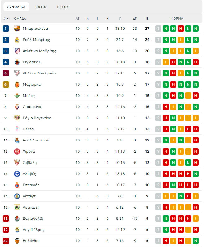Viewport: 204px width, 247px height.
Task: Click Barcelona's grey next-match question mark badge
Action: tap(158, 29)
